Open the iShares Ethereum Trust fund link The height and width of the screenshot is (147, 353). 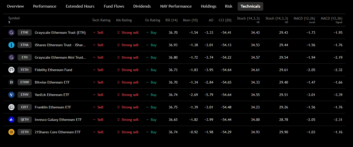coord(60,45)
